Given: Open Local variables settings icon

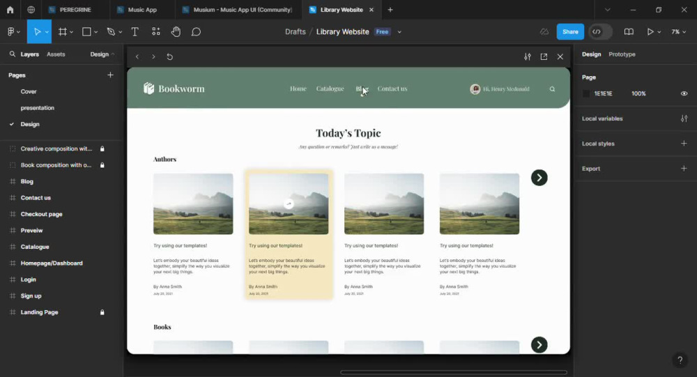Looking at the screenshot, I should click(684, 118).
